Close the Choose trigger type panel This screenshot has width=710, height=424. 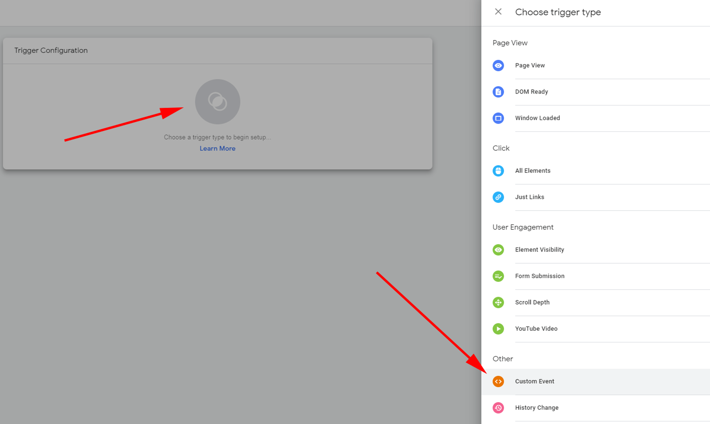pyautogui.click(x=498, y=12)
